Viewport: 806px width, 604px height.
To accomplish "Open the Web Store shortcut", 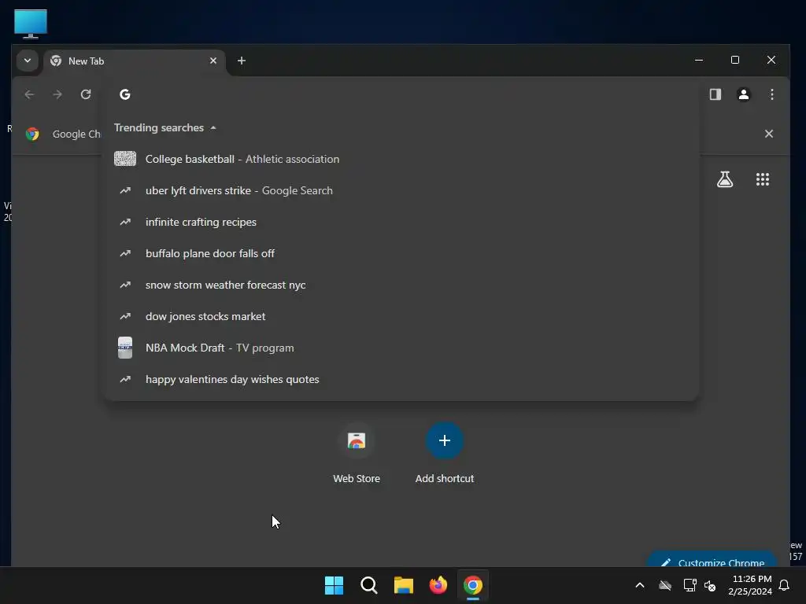I will (357, 454).
